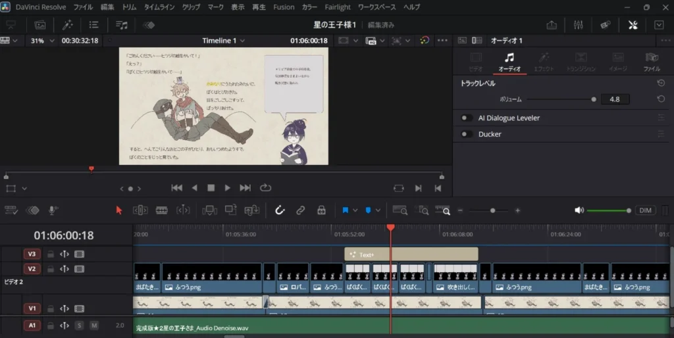Select the Text+ clip on V3
The width and height of the screenshot is (674, 338).
411,254
